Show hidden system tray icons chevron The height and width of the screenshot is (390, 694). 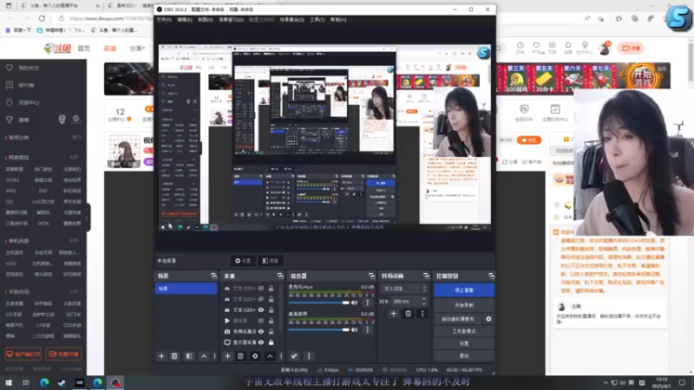(x=606, y=382)
